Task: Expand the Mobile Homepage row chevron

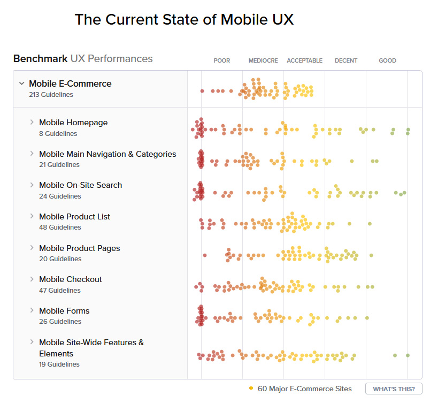Action: click(32, 122)
